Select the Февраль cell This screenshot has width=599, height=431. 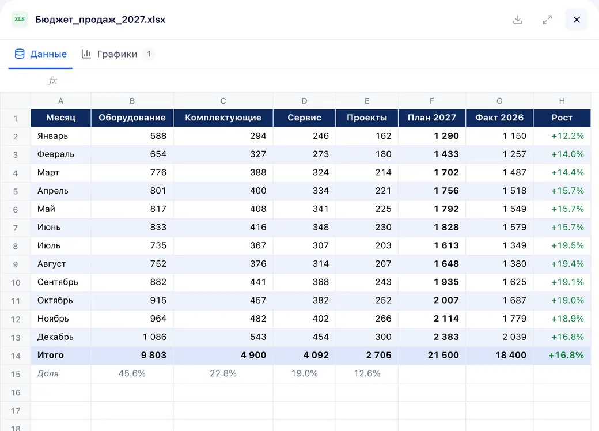[x=60, y=154]
